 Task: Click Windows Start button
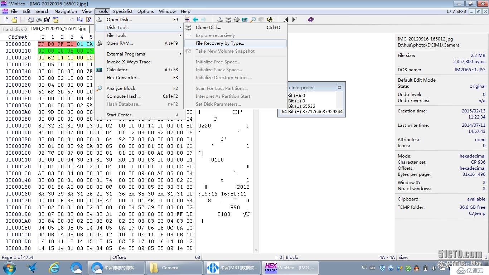click(x=9, y=267)
